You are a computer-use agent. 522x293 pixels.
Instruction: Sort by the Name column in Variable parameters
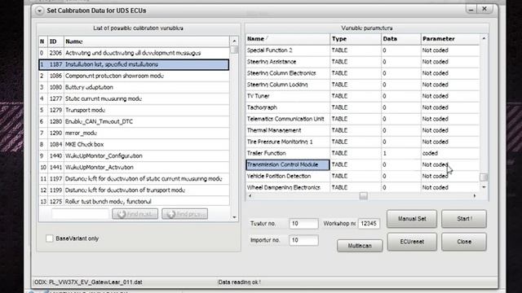(288, 39)
